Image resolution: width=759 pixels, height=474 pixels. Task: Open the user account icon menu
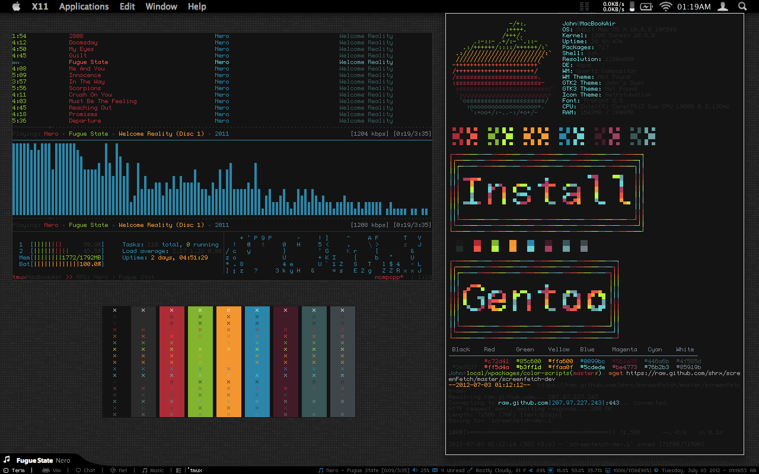coord(723,7)
